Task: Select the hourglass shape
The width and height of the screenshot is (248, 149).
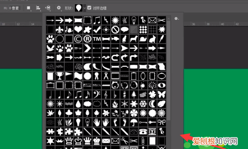Action: click(x=152, y=132)
